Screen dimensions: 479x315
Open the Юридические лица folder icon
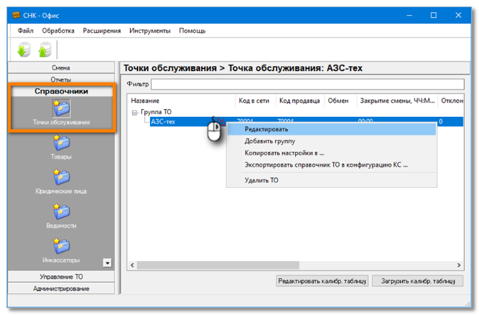pyautogui.click(x=61, y=177)
